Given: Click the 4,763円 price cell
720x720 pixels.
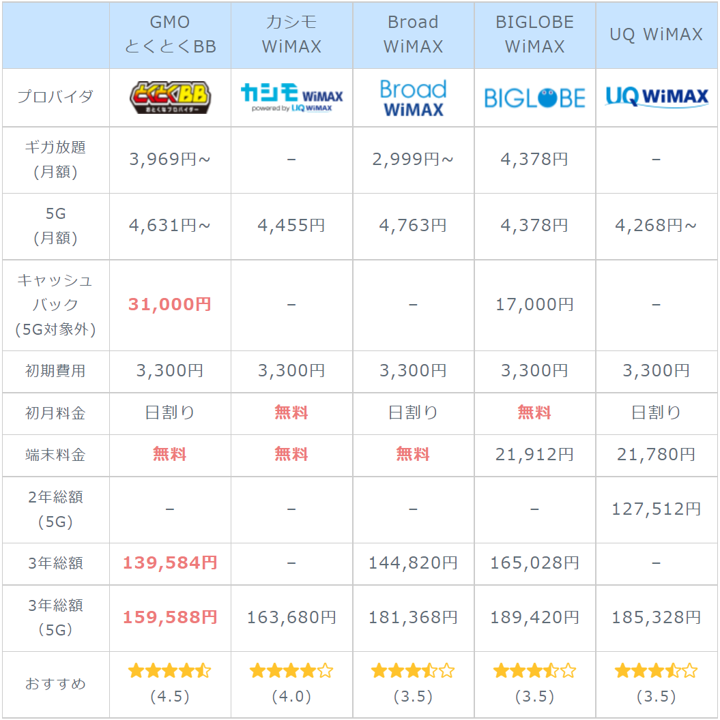Looking at the screenshot, I should [x=413, y=226].
